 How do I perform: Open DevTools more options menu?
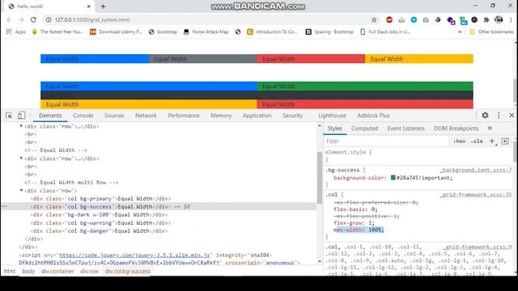(x=499, y=115)
